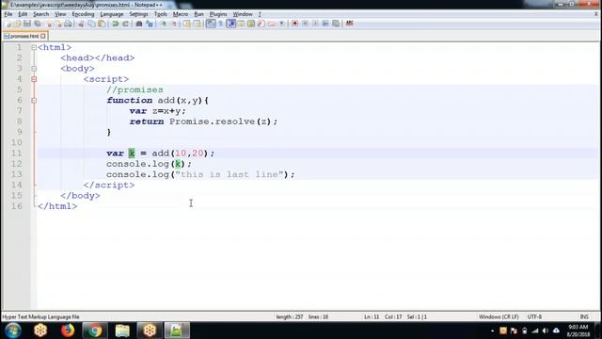602x339 pixels.
Task: Select the promises.html document tab
Action: pyautogui.click(x=24, y=36)
